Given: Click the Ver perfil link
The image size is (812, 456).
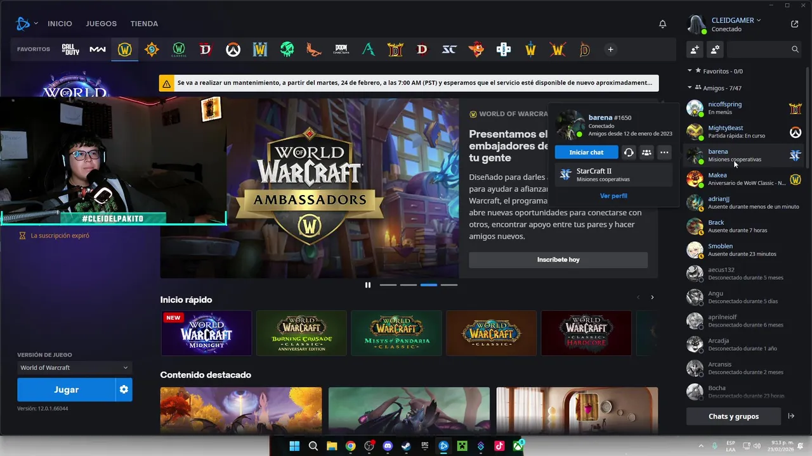Looking at the screenshot, I should [613, 196].
